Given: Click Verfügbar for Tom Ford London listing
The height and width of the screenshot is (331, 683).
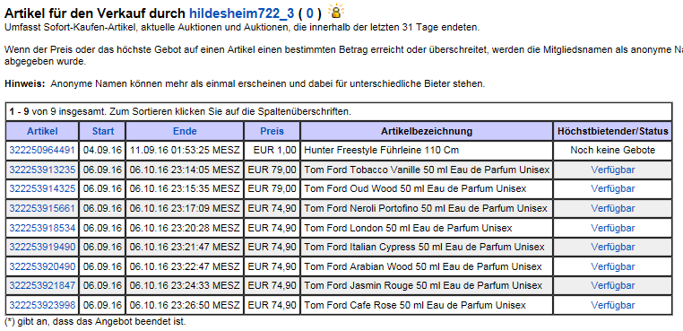Looking at the screenshot, I should pos(612,228).
